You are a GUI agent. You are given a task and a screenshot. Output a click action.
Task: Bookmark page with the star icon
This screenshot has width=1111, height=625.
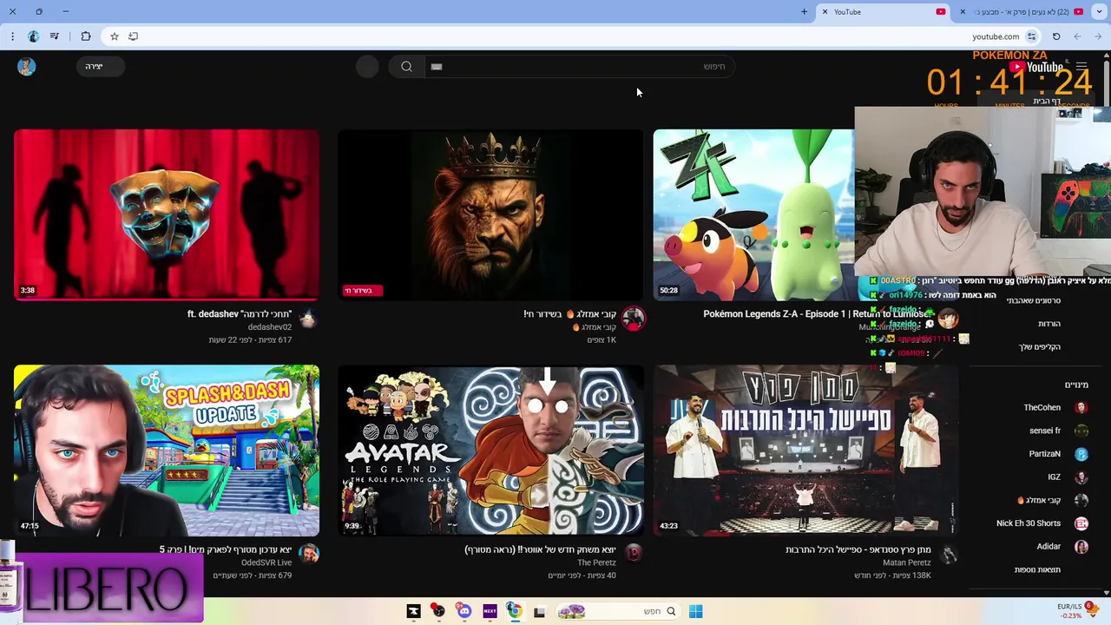115,36
